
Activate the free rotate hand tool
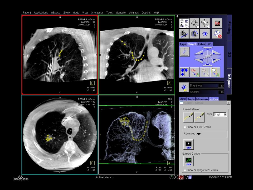tap(195, 23)
